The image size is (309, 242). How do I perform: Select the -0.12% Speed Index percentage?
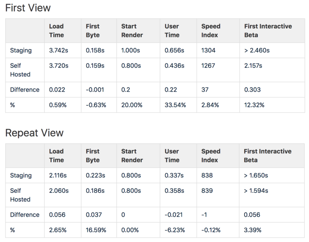coord(211,230)
